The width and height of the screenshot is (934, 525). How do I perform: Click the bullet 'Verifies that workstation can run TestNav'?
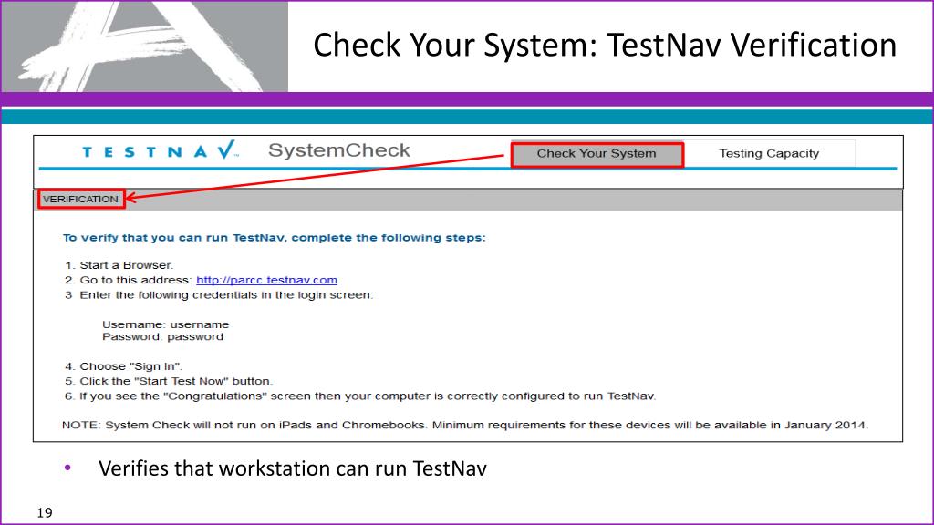[293, 468]
